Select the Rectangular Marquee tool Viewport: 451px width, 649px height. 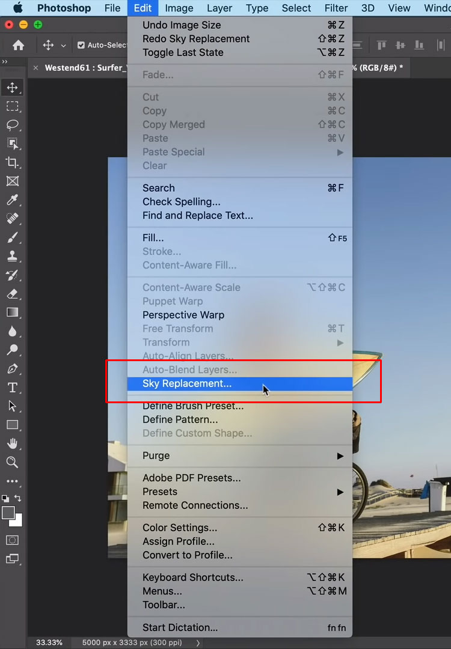coord(12,106)
